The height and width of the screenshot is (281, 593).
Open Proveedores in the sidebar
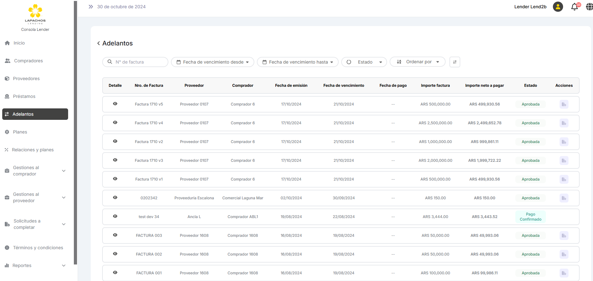click(x=26, y=79)
